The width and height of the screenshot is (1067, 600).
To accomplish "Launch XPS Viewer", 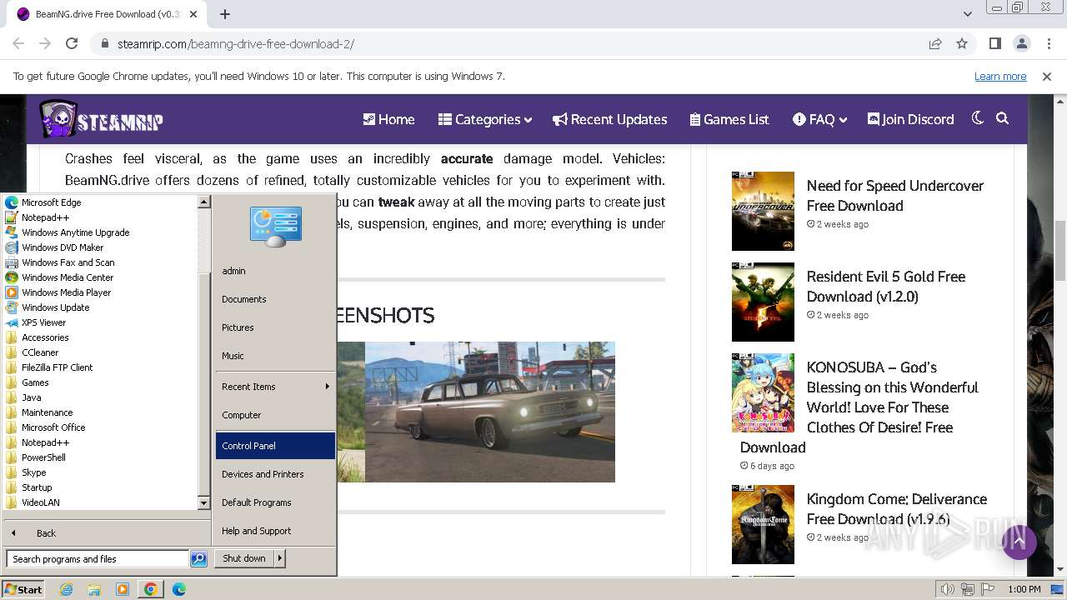I will click(43, 322).
